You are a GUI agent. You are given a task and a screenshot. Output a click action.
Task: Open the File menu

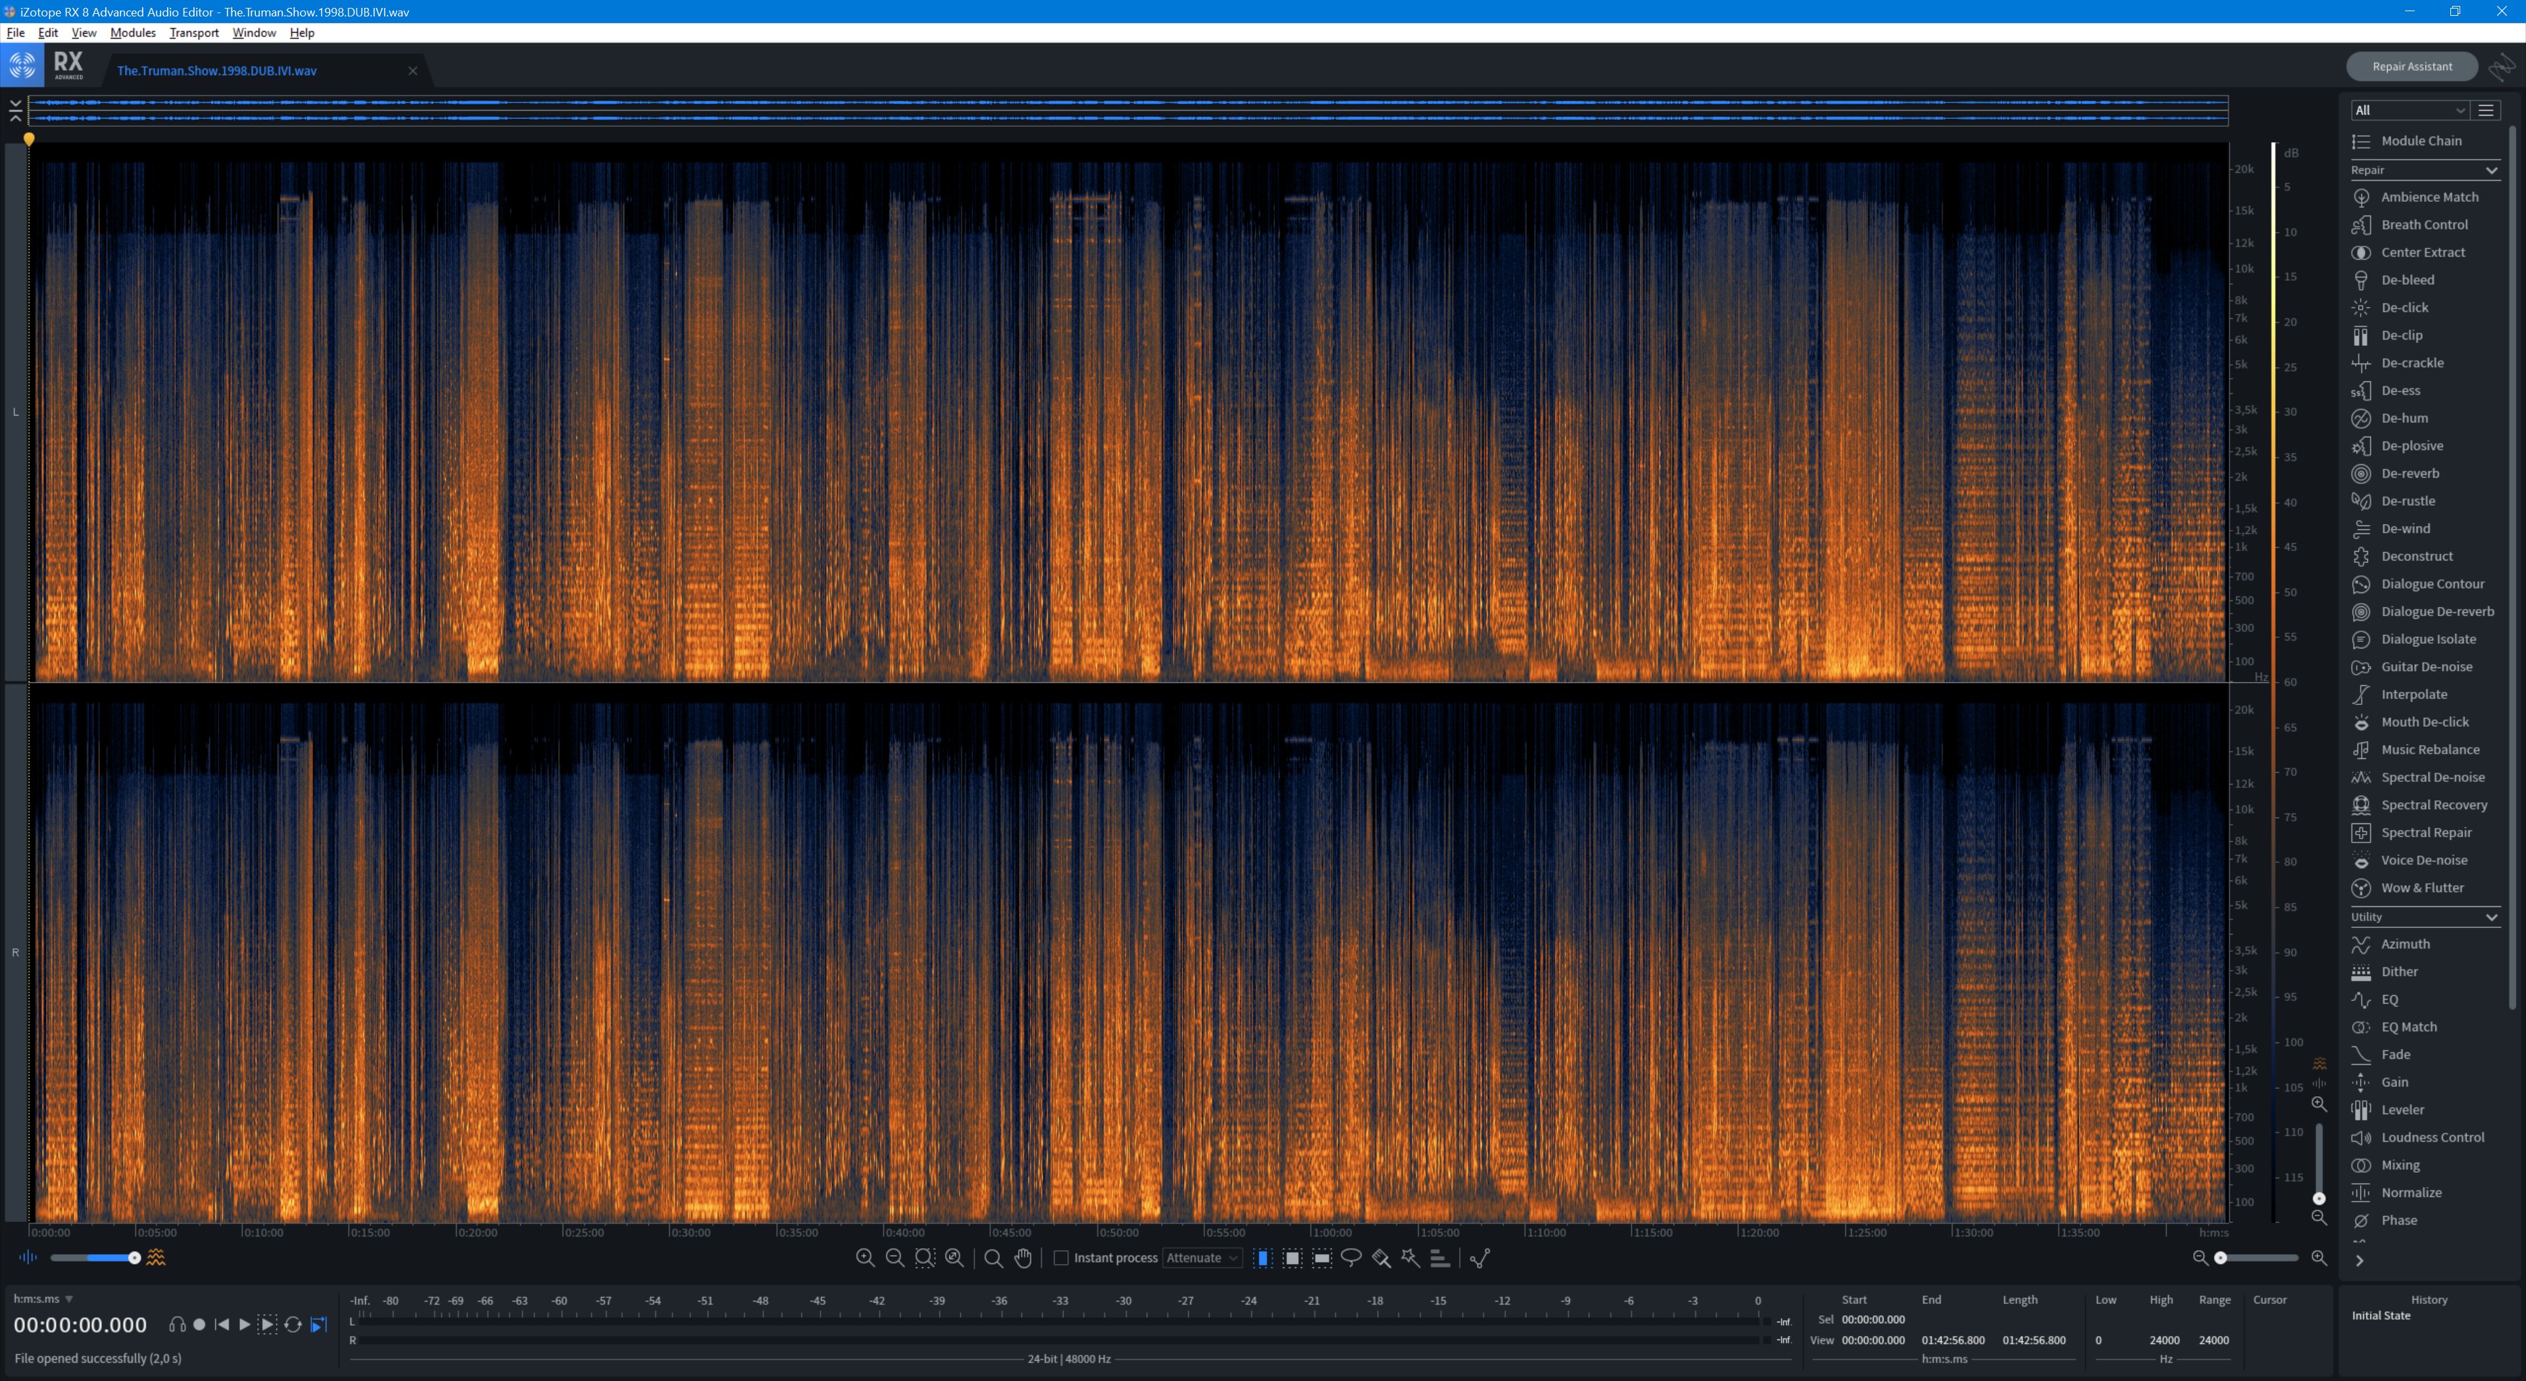[16, 32]
